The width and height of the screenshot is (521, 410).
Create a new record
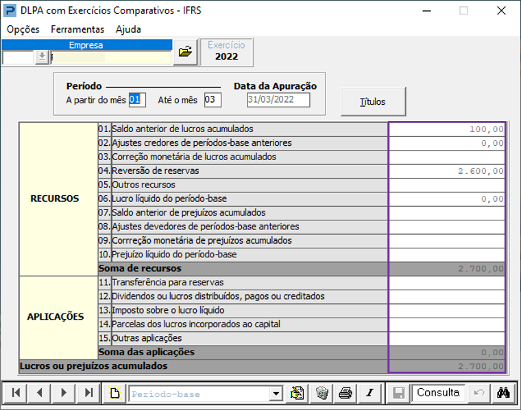coord(115,393)
